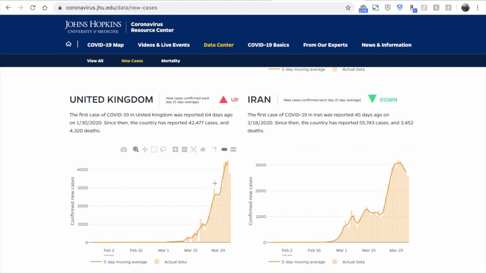
Task: View site info via lock icon
Action: [x=60, y=8]
